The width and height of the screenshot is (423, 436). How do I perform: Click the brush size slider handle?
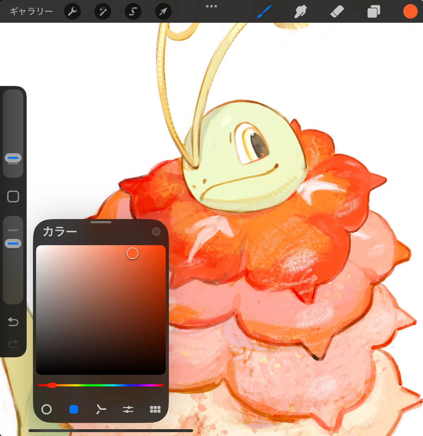point(13,158)
